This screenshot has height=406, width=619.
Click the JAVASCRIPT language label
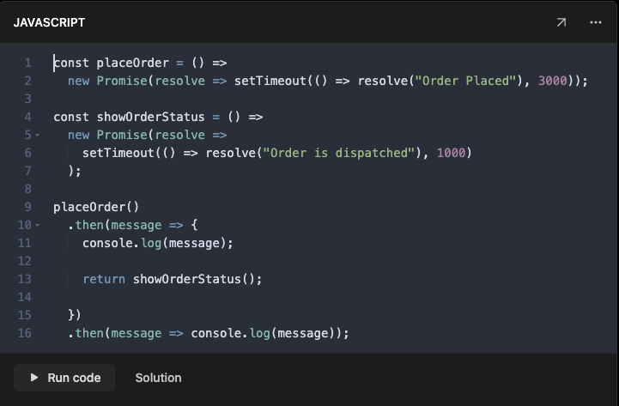[x=49, y=22]
